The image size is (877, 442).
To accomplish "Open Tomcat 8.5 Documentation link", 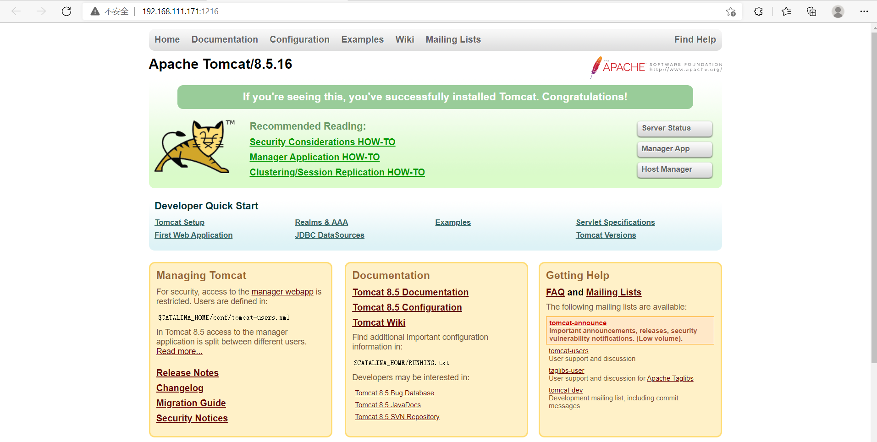I will coord(410,292).
